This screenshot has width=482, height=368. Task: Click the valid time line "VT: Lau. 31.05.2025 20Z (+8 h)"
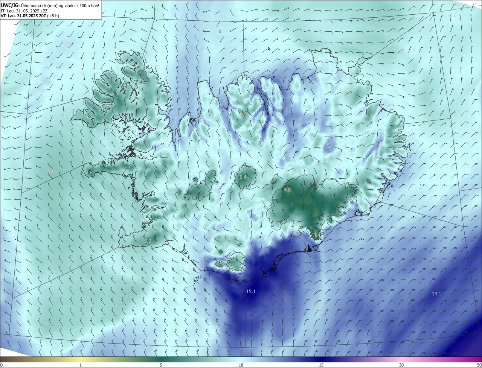(30, 16)
